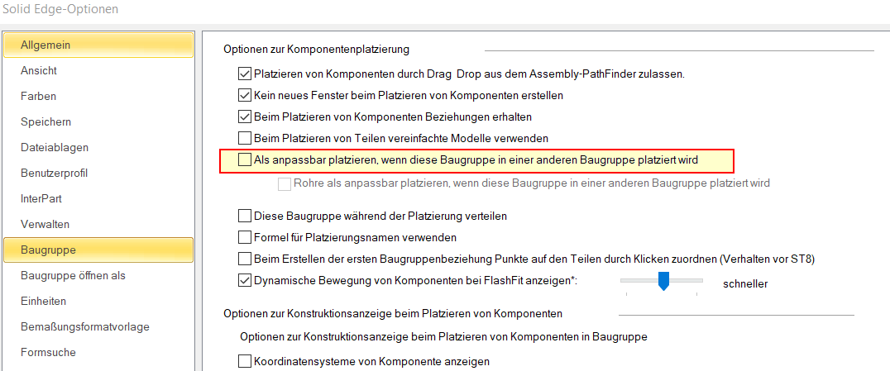Click 'Optionen zur Konstruktionsanzeige beim Platzieren von Komponenten' heading
Viewport: 890px width, 371px height.
click(x=394, y=313)
